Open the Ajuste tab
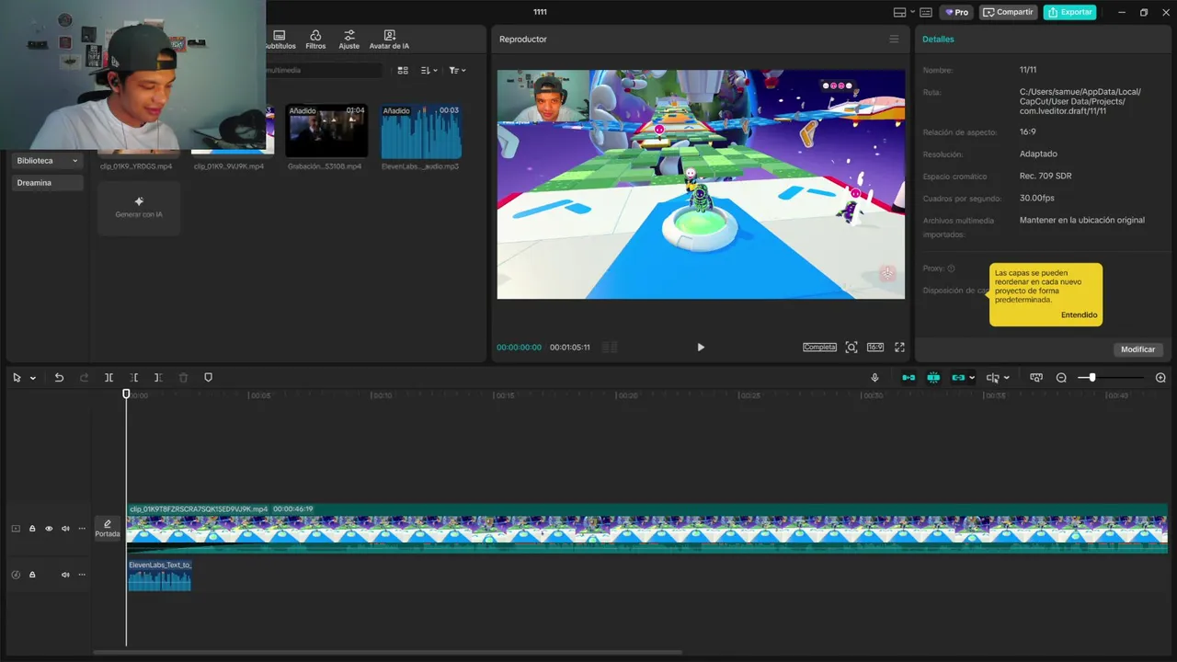1177x662 pixels. coord(349,40)
